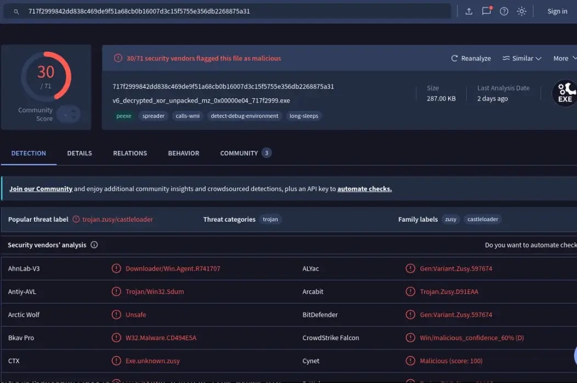
Task: Click the Win/malicious_confidence_60% (D) result
Action: pos(472,337)
